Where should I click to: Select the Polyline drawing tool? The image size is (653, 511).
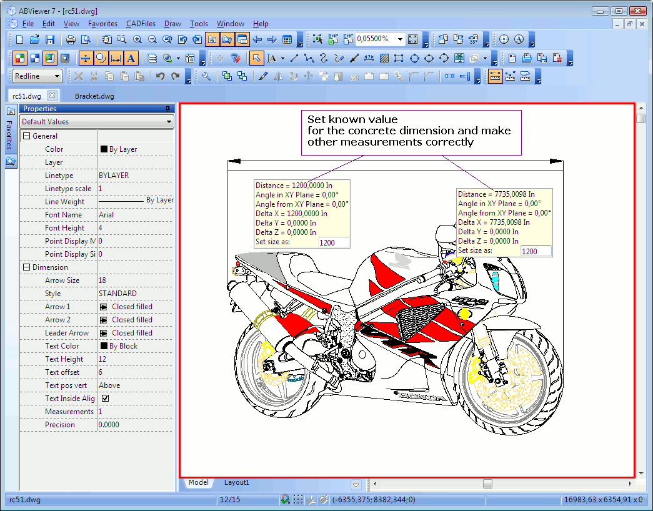(x=309, y=58)
